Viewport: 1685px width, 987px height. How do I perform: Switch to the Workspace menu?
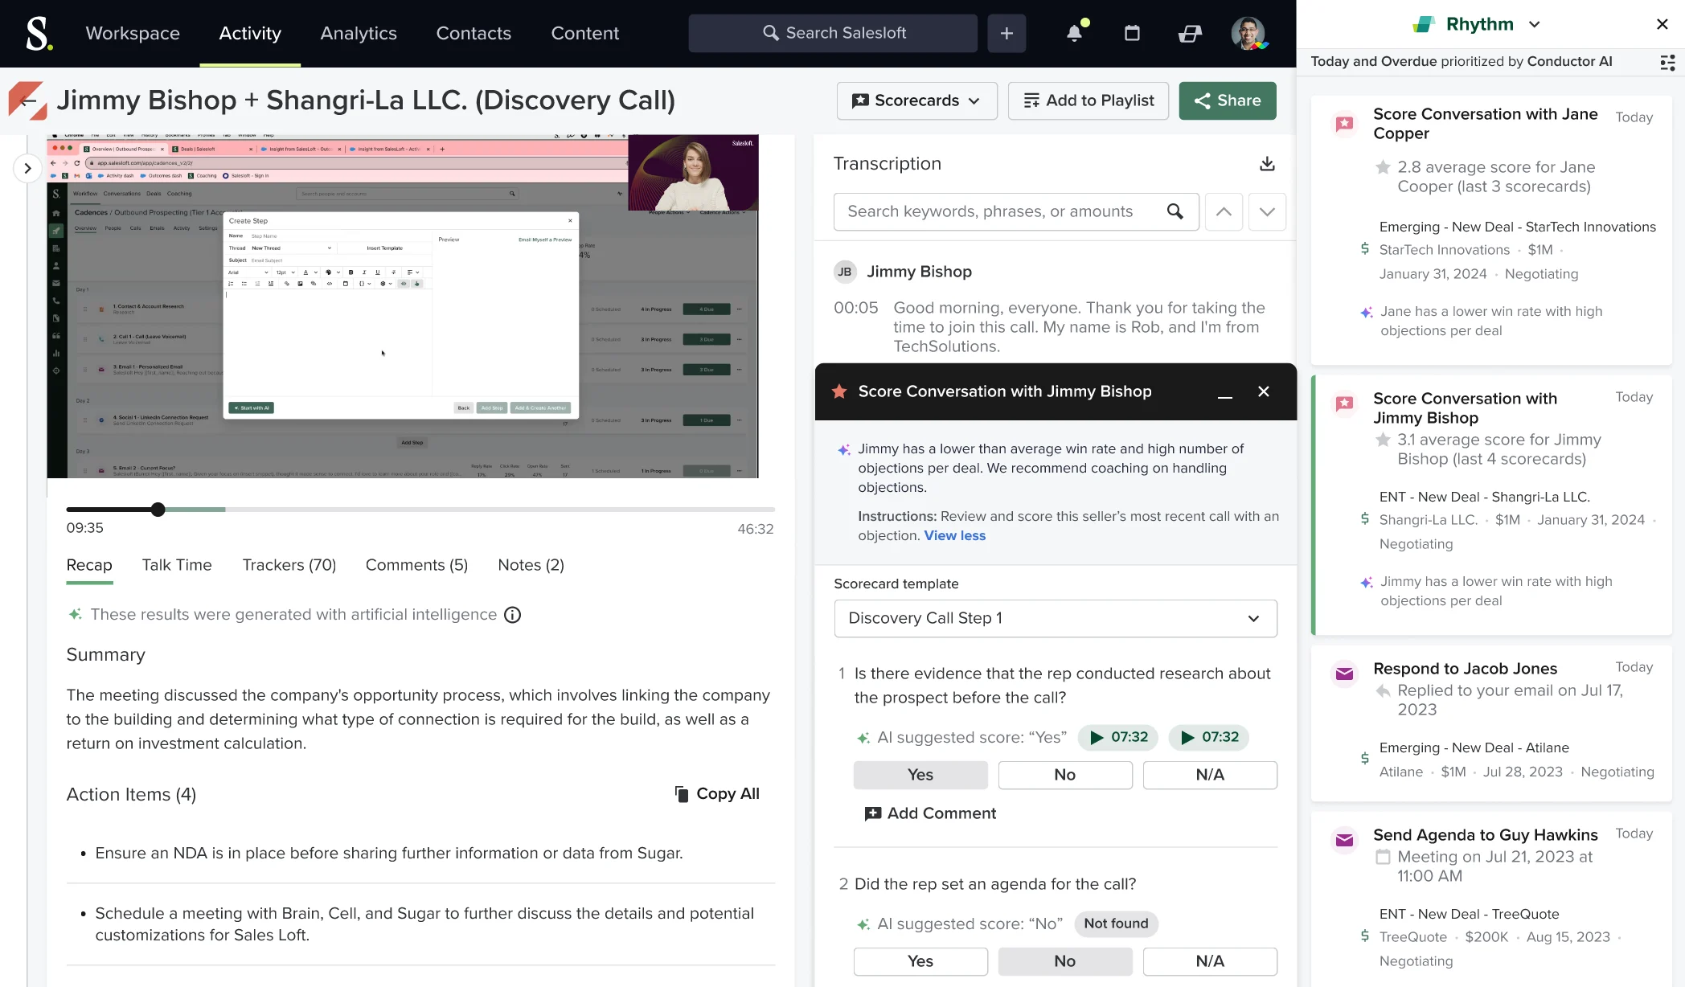[133, 33]
